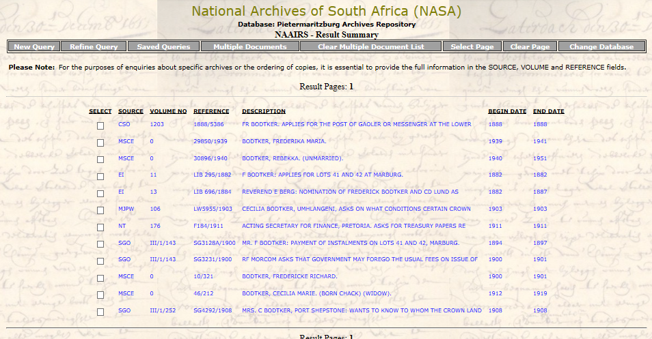Open the Multiple Documents view
Image resolution: width=652 pixels, height=339 pixels.
point(250,46)
